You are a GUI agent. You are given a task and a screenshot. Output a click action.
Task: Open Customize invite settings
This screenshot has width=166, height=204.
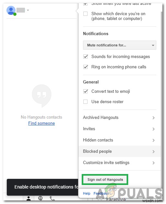pyautogui.click(x=119, y=163)
